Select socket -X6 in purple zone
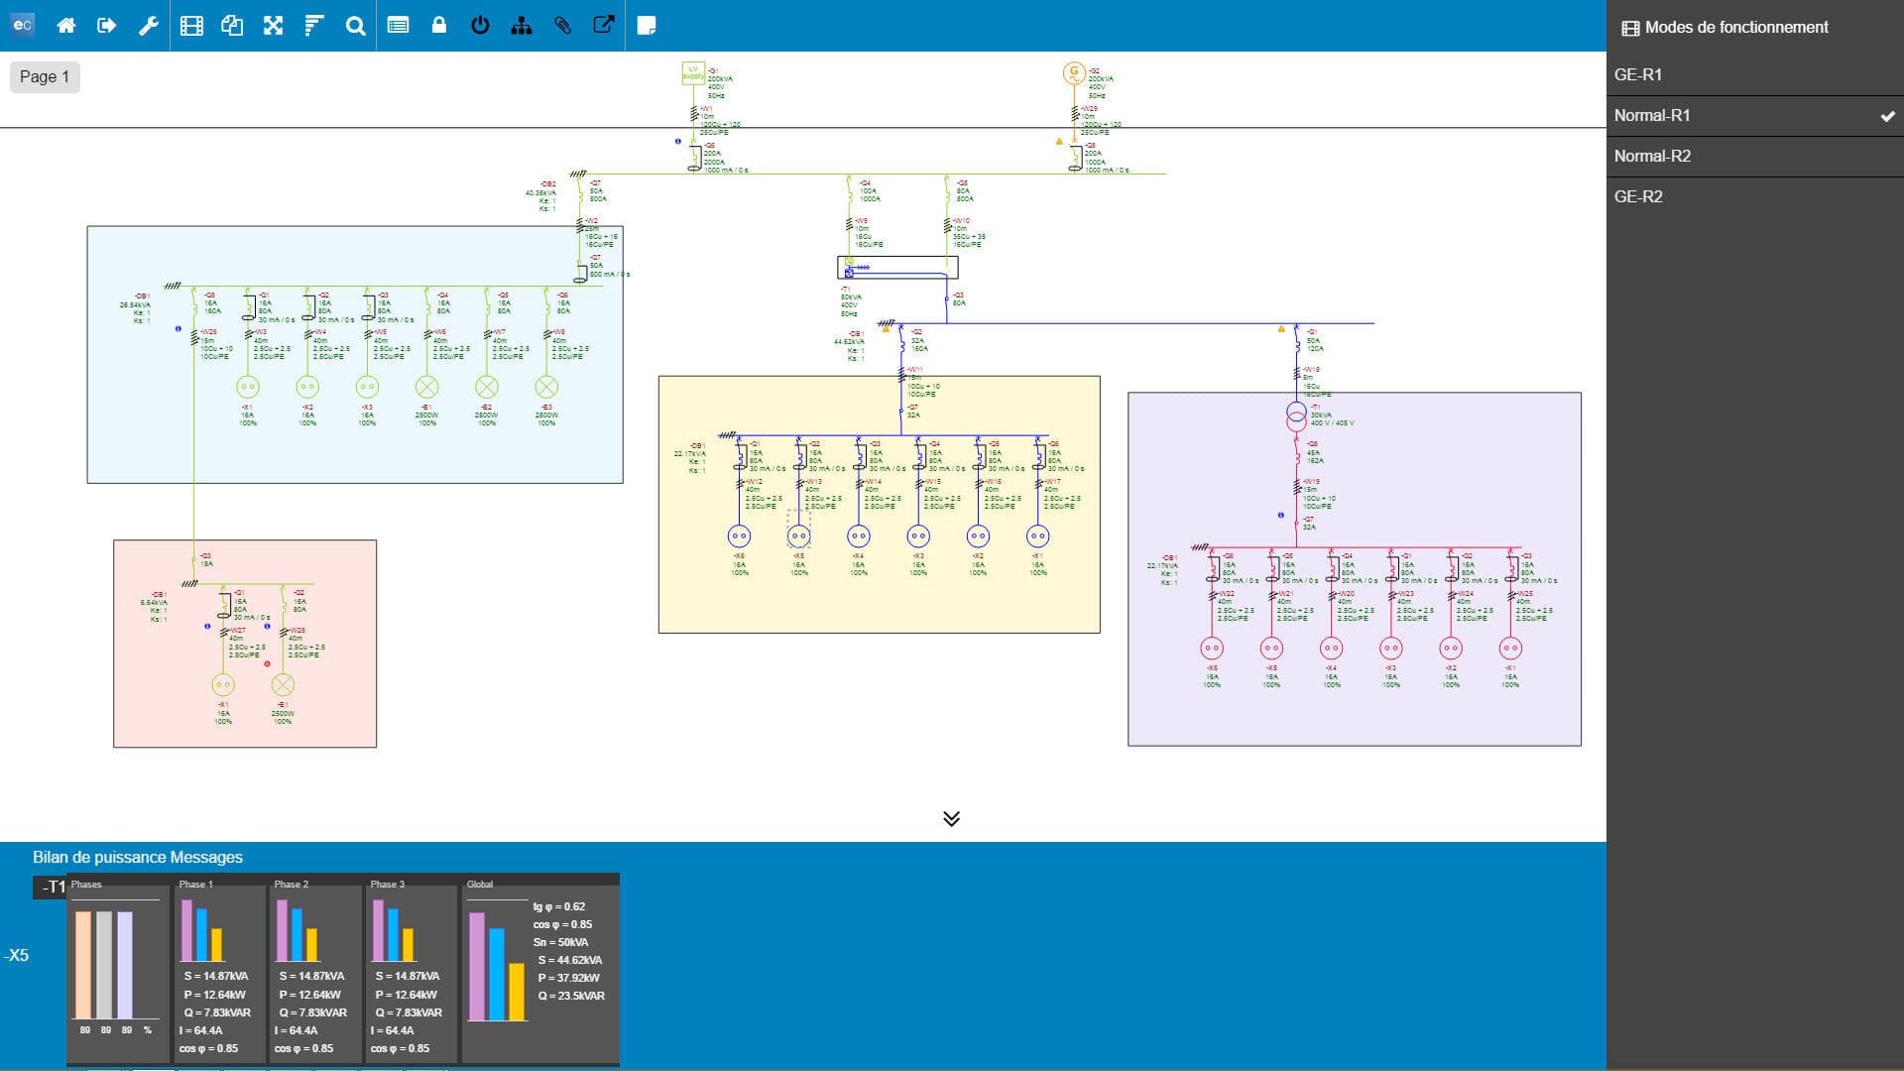This screenshot has width=1904, height=1071. (1212, 649)
